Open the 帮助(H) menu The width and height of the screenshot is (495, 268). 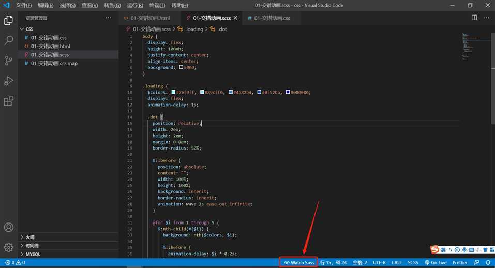point(179,5)
